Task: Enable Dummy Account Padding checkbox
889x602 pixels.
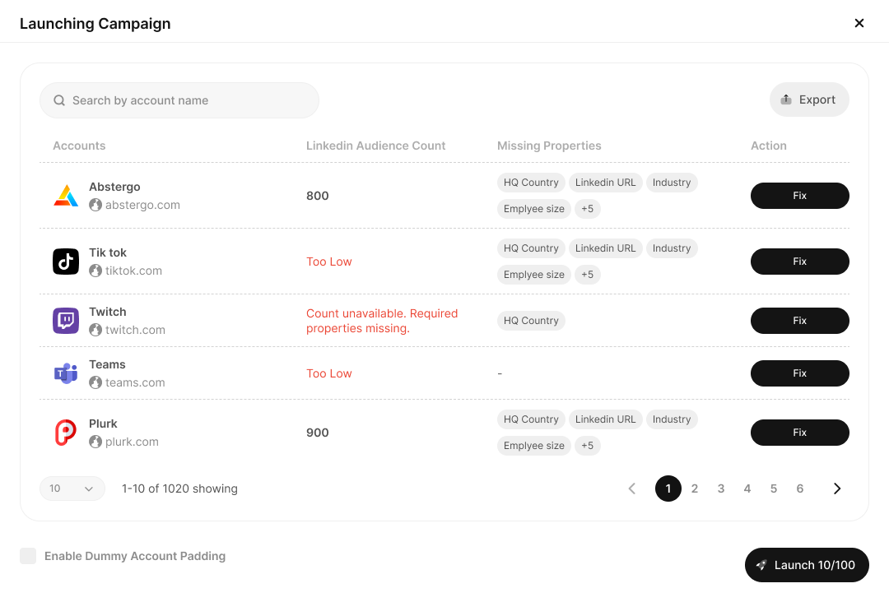Action: (28, 556)
